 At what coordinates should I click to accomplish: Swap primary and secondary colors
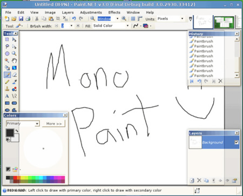pos(17,131)
